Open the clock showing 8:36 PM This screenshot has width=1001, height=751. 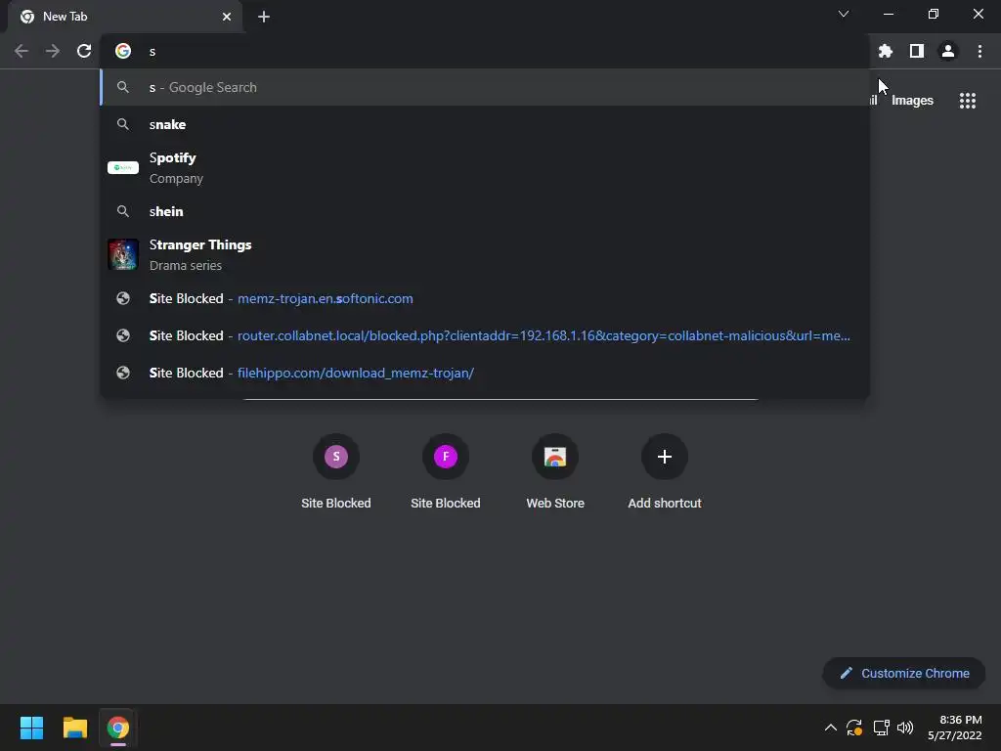coord(954,728)
